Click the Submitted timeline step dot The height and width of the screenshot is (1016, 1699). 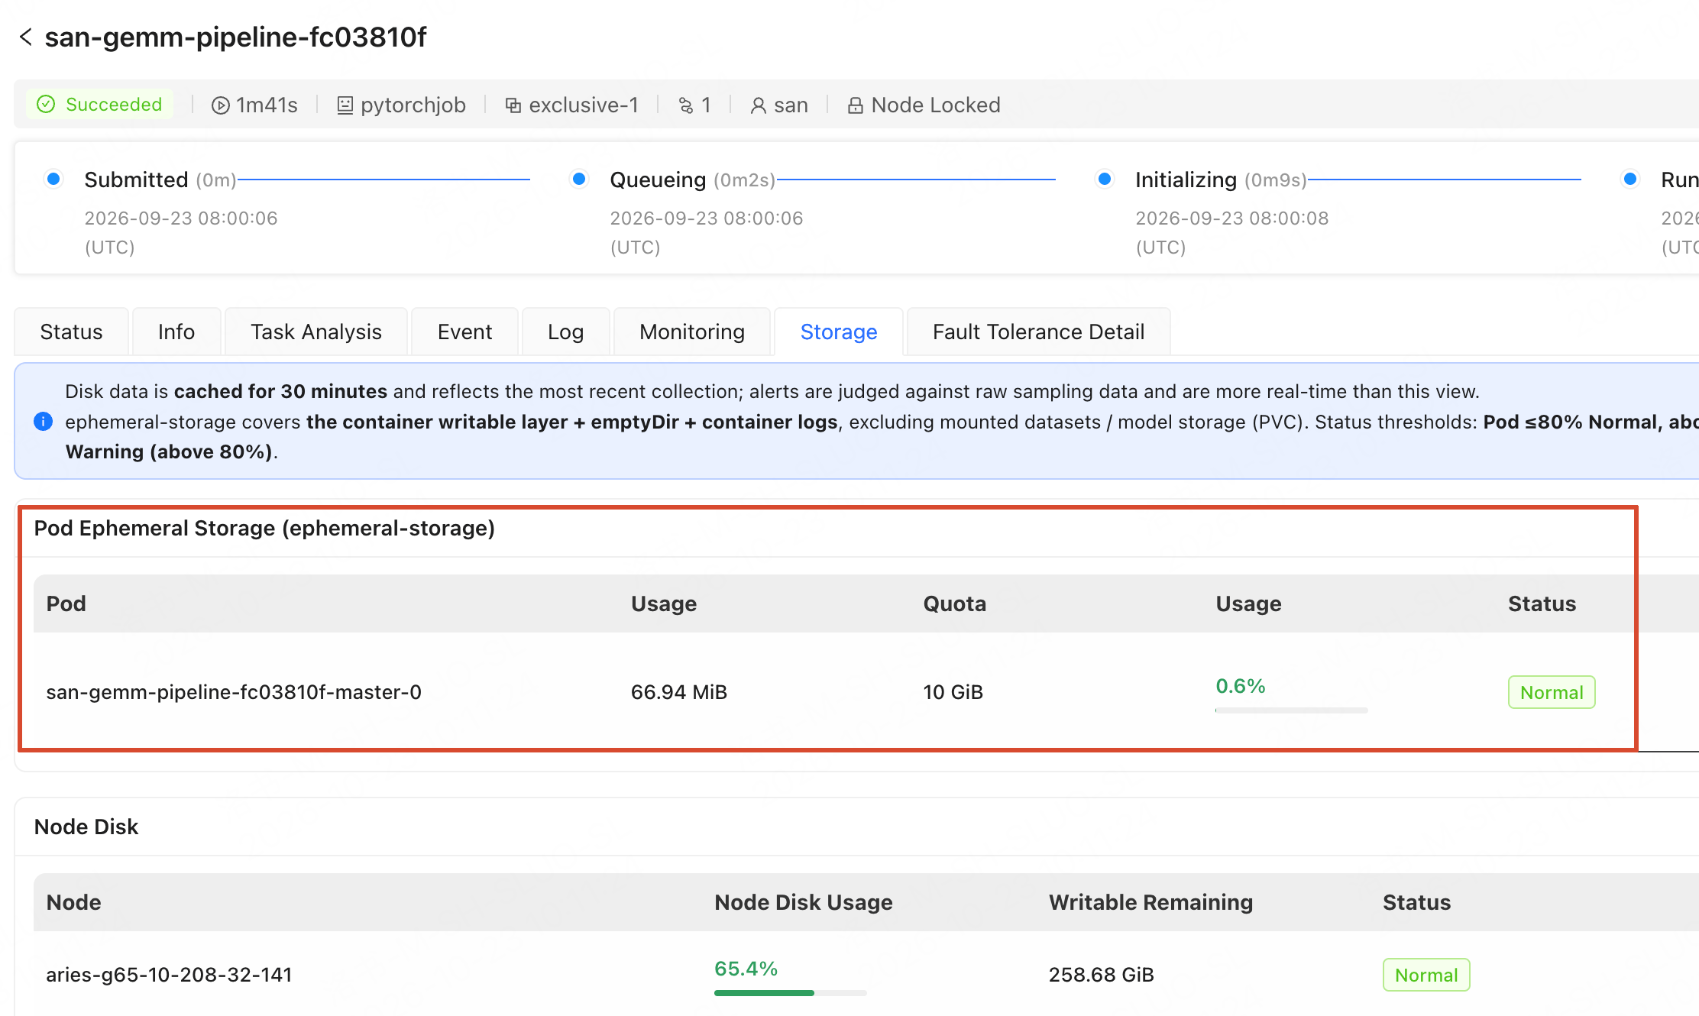point(53,179)
